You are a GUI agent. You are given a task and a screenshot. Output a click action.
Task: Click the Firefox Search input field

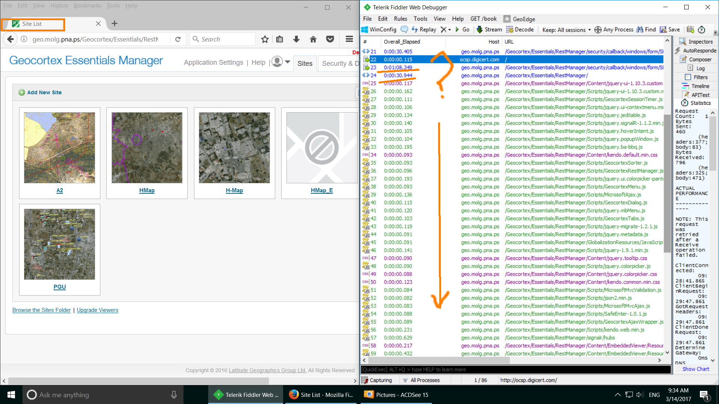[222, 39]
